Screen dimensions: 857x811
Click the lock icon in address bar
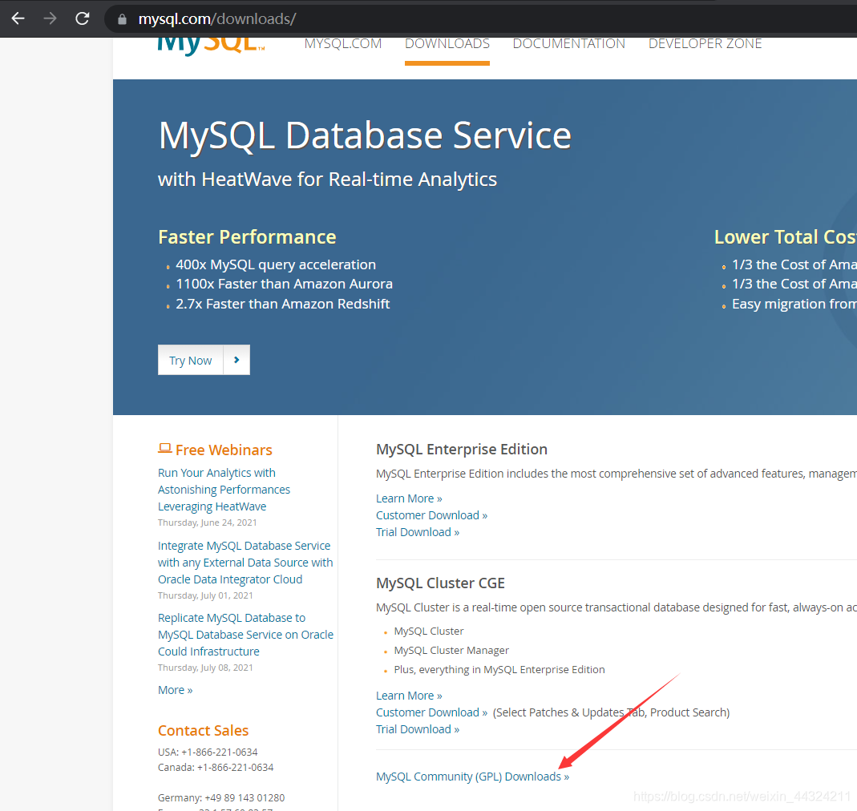coord(123,19)
